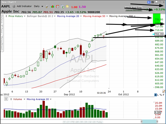Screen dimensions: 166x124
Task: Open the gray T timeframe link menu
Action: click(152, 2)
